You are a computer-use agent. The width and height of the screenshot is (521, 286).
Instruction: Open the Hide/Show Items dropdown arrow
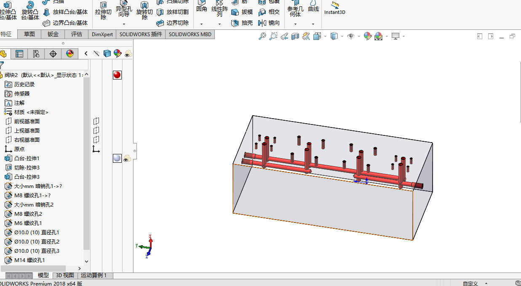coord(359,37)
